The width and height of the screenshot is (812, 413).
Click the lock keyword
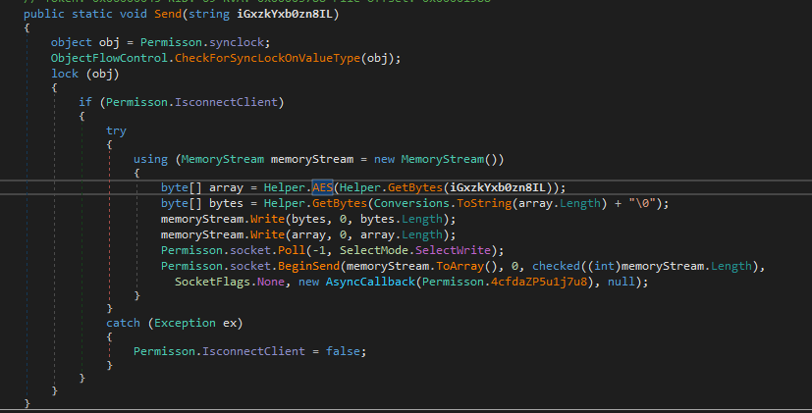click(65, 74)
